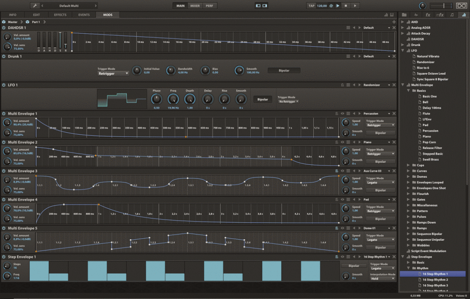Stop playback with the square stop button

[x=346, y=6]
